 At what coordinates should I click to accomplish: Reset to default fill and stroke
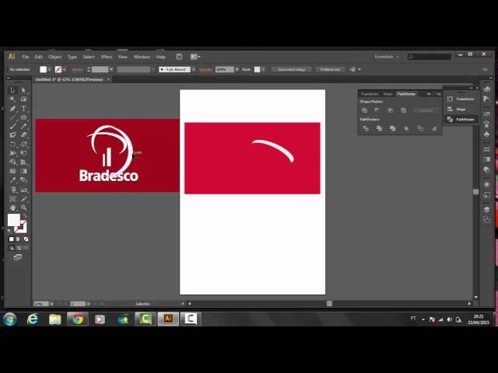click(x=9, y=230)
